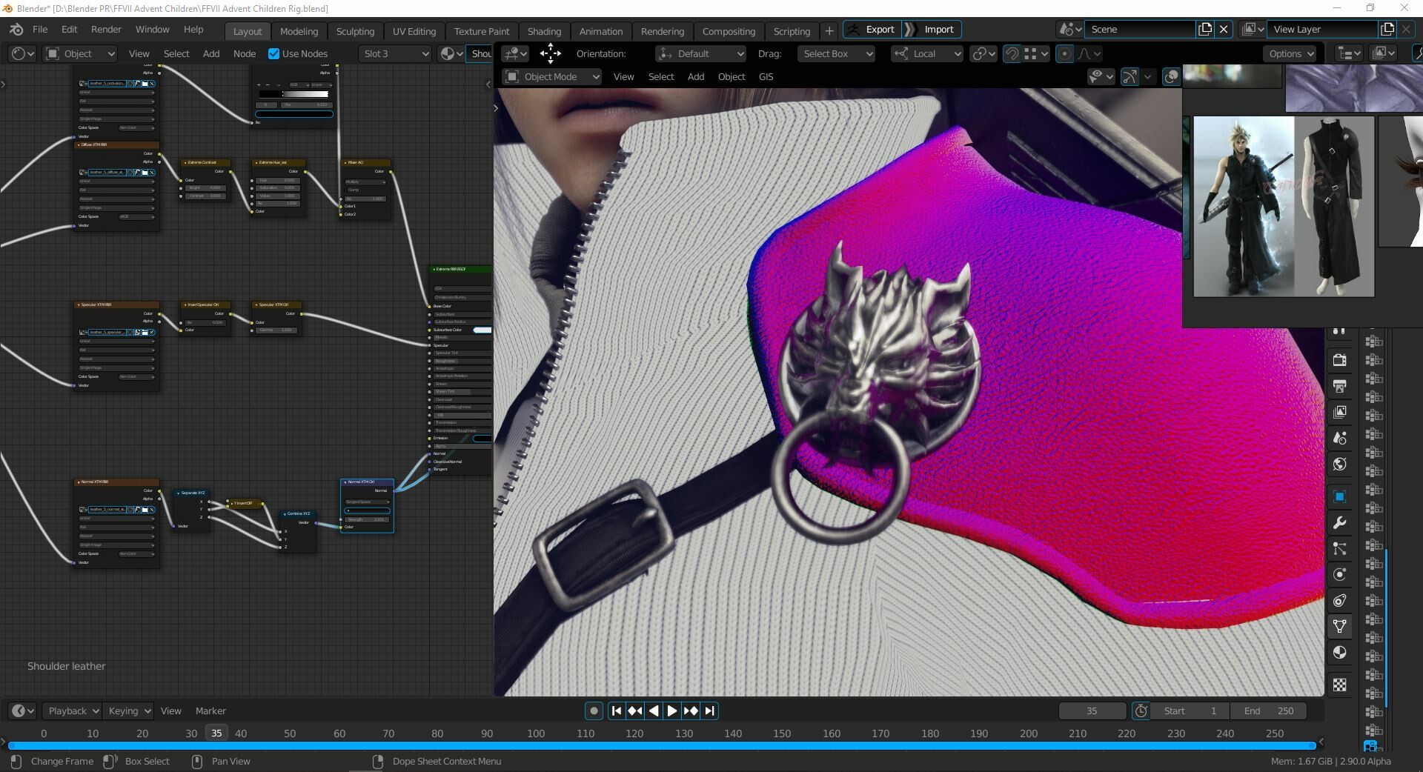Open the Object Mode dropdown
1423x772 pixels.
click(x=552, y=76)
